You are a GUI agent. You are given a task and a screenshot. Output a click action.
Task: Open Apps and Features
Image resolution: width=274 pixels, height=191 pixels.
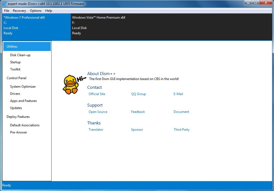[23, 101]
